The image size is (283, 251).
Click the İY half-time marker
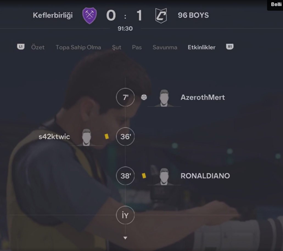pos(125,215)
